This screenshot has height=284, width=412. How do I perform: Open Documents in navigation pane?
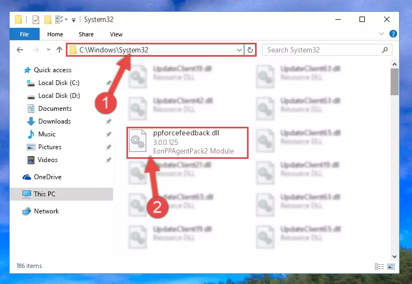pos(55,109)
